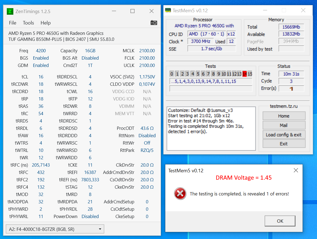
Task: Click the ClkDrvStr value 20.0 Ω
Action: pos(147,165)
